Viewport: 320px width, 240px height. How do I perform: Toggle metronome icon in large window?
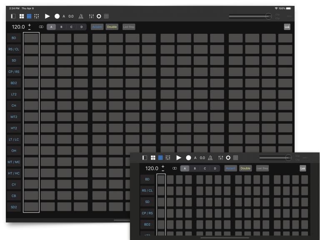[x=81, y=16]
